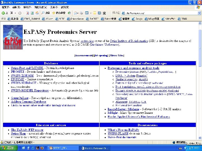Open the SWISS-2DPAGE link

point(22,75)
